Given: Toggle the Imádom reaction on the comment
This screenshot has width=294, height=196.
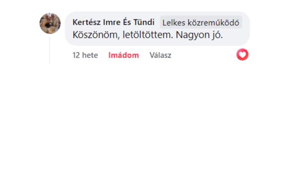Looking at the screenshot, I should tap(124, 55).
